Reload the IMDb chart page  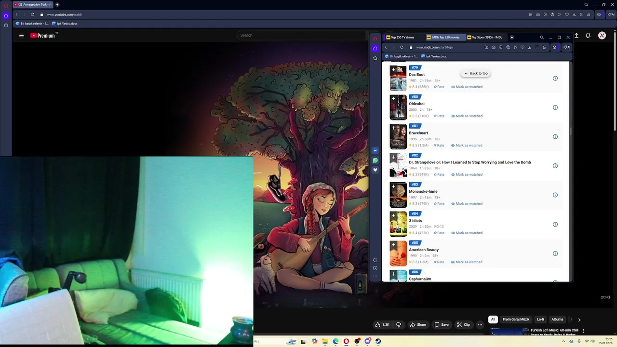tap(402, 47)
